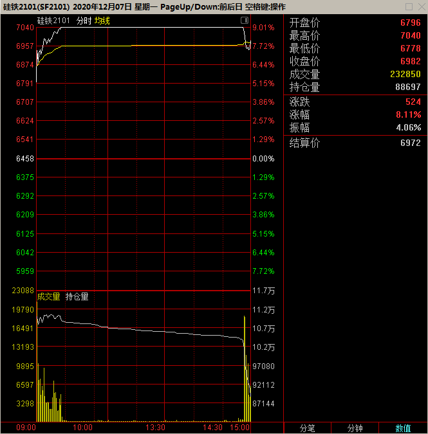Click the 涨幅 8.11% value

(x=409, y=115)
